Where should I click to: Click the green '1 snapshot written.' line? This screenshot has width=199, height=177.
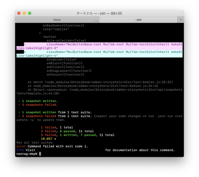[x=38, y=101]
